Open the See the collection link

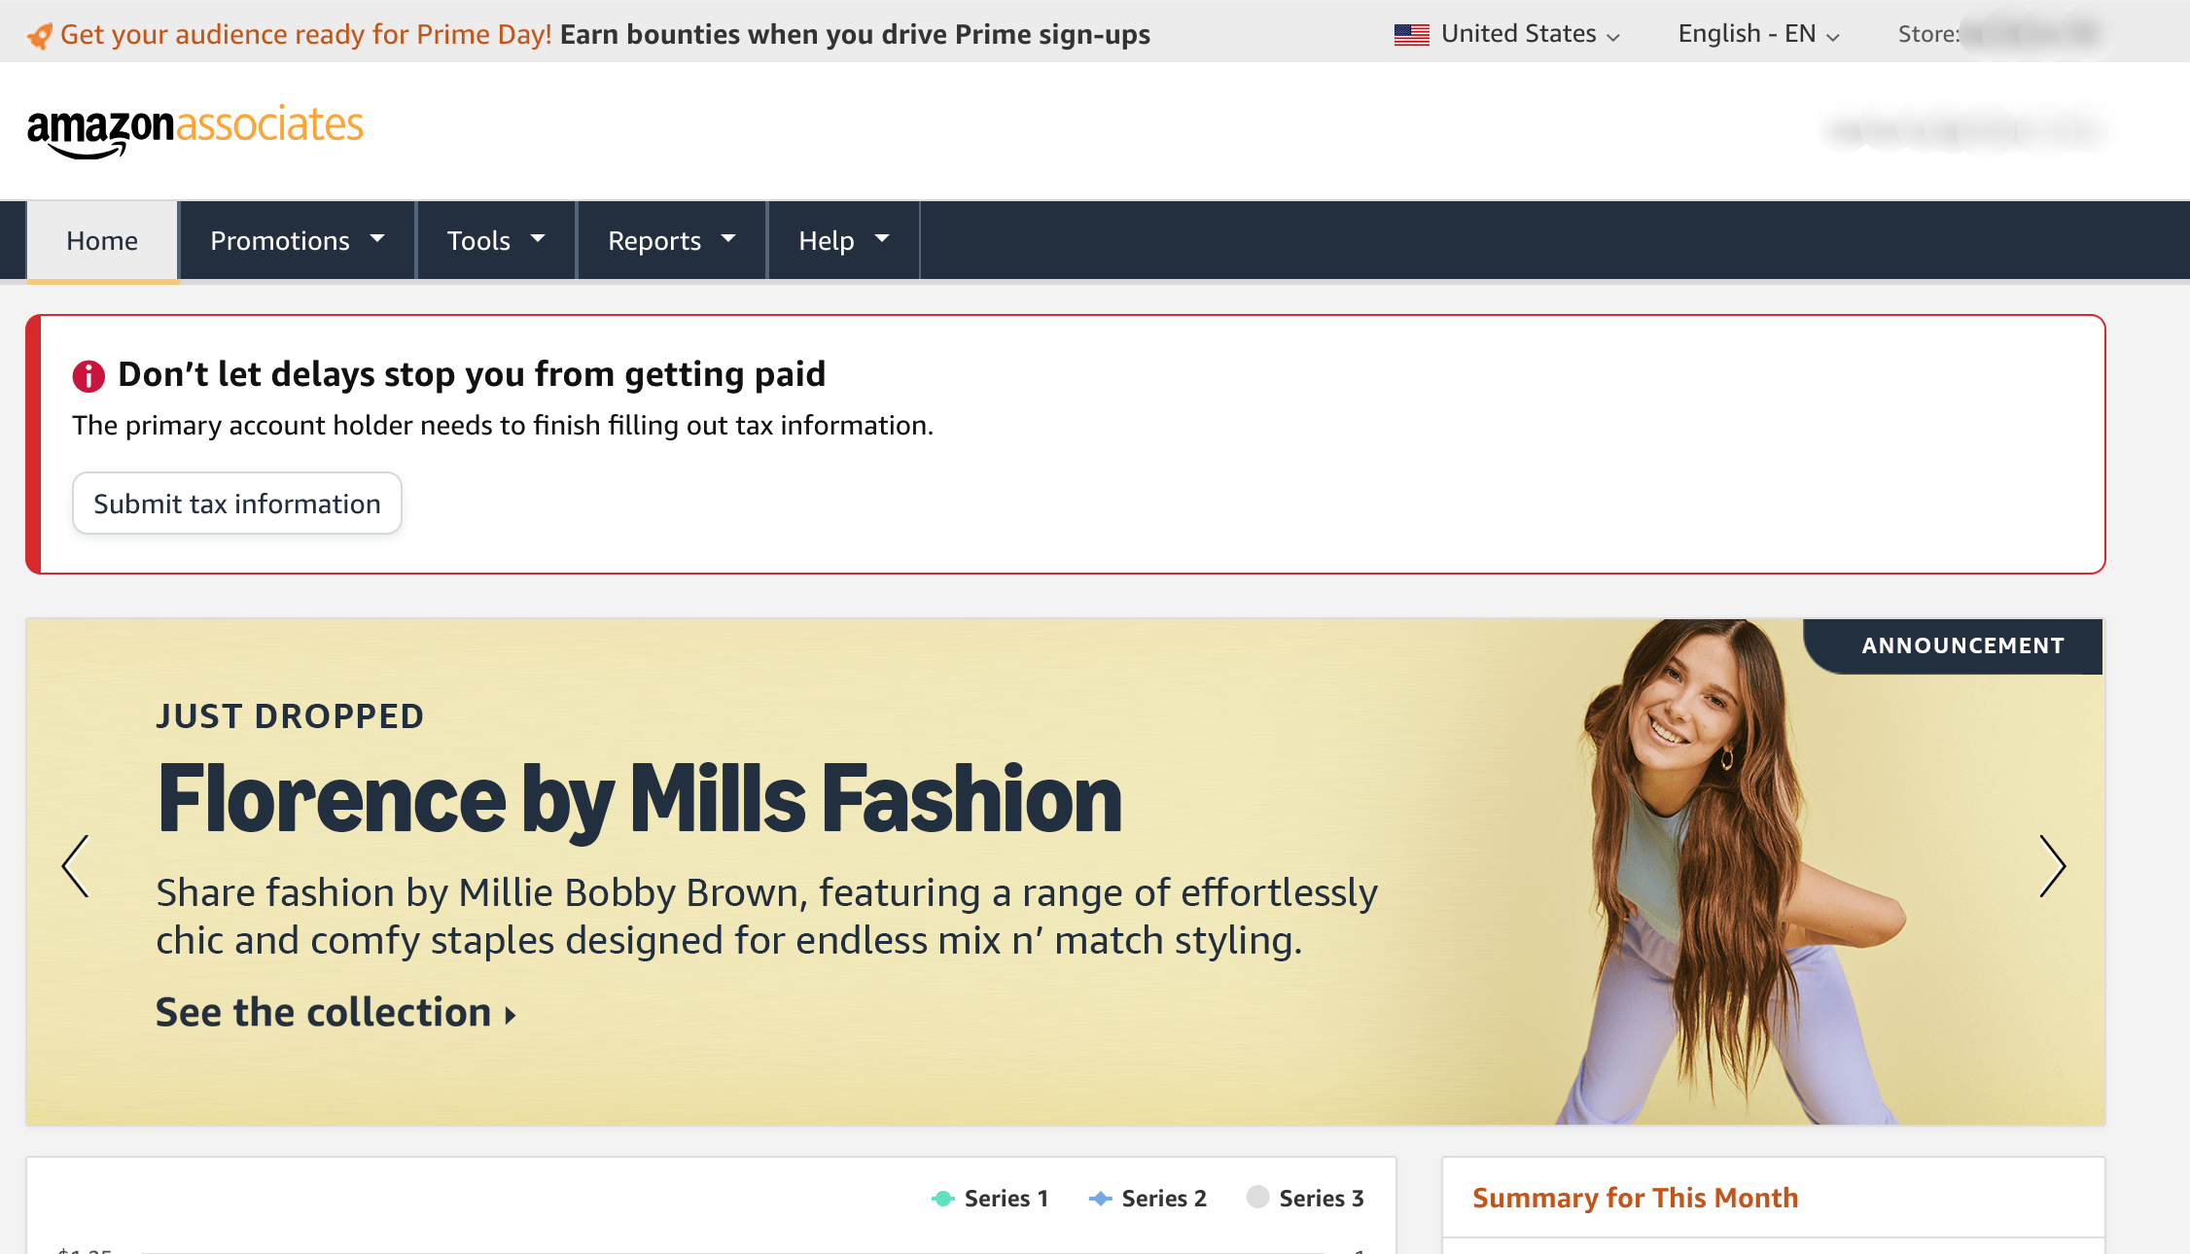click(x=336, y=1013)
